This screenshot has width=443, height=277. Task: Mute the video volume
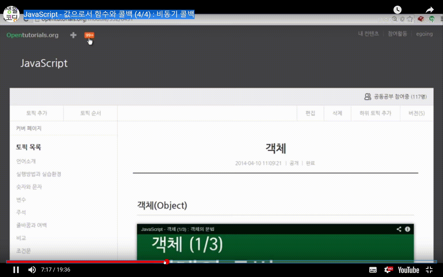[32, 270]
